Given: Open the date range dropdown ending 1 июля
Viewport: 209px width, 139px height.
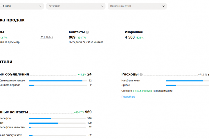Looking at the screenshot, I should (21, 6).
